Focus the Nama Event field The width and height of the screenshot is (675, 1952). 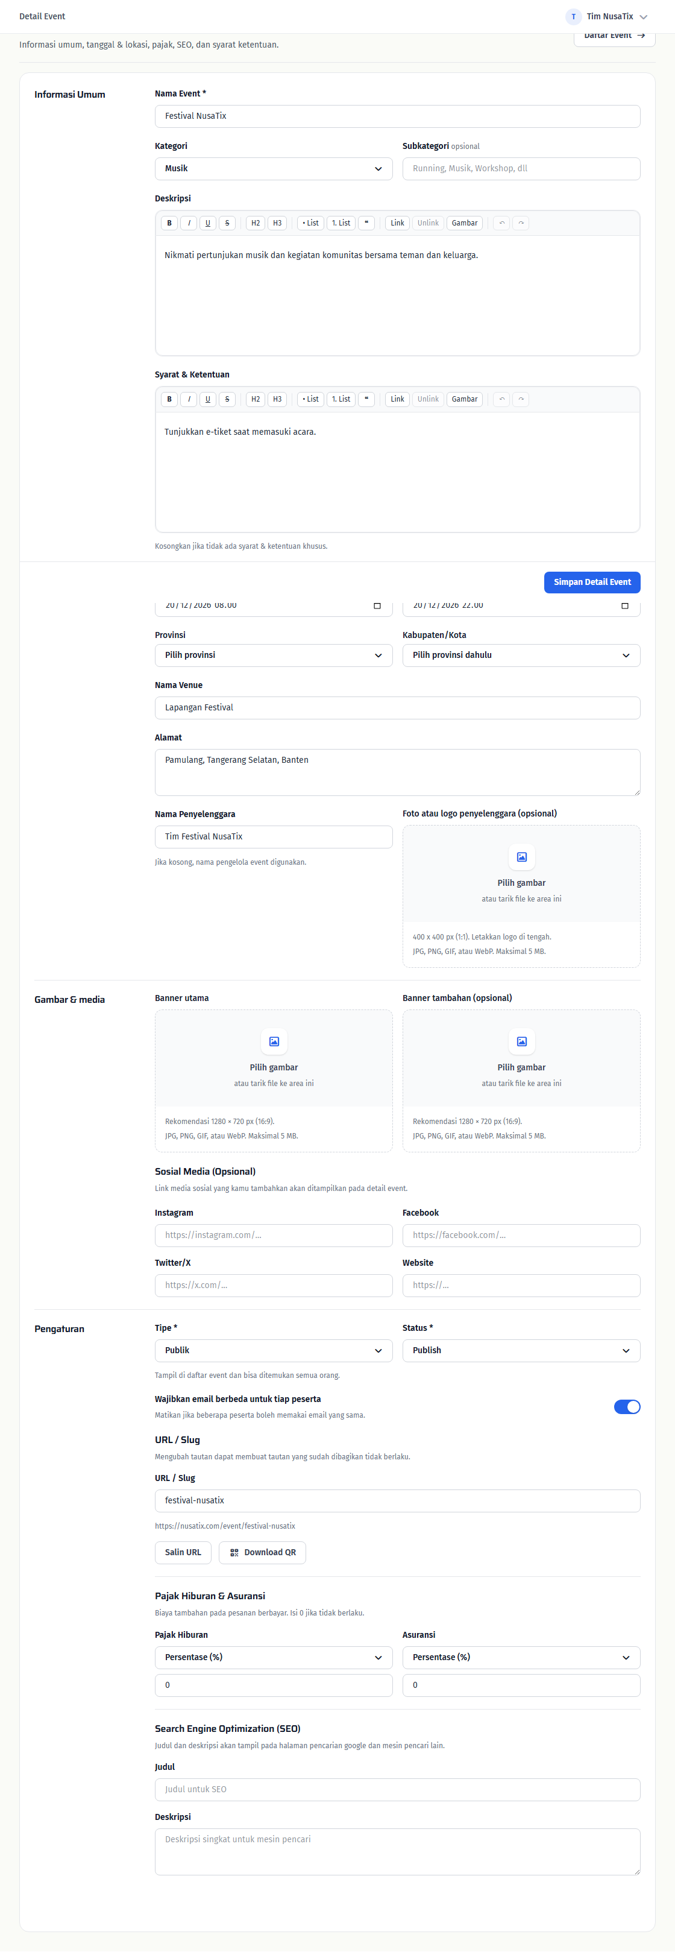pyautogui.click(x=398, y=117)
